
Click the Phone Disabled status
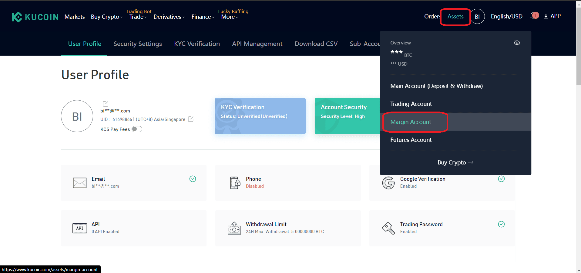[255, 186]
